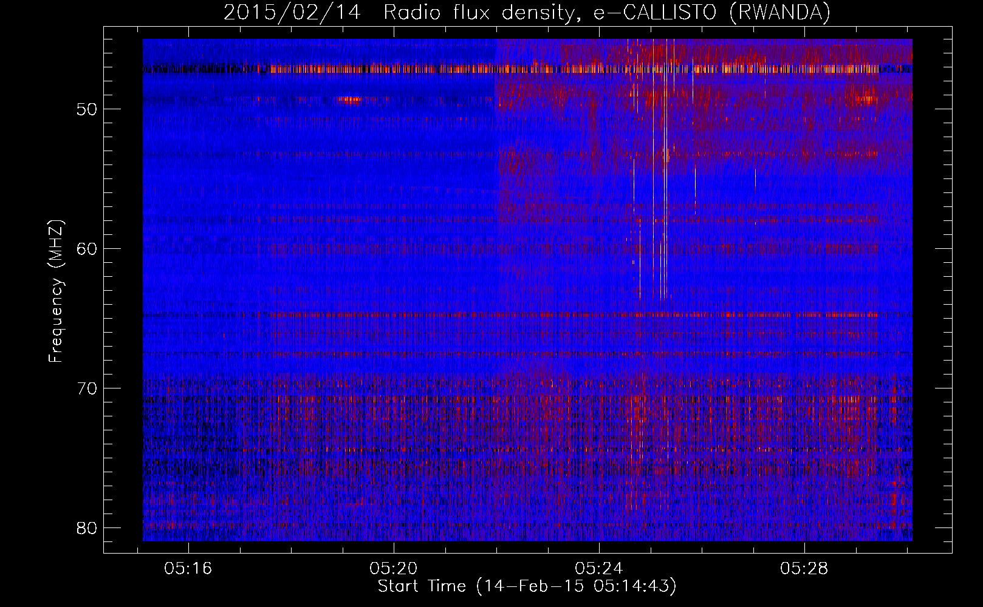Select the "Frequency (MHZ)" axis label
This screenshot has width=983, height=607.
click(56, 291)
